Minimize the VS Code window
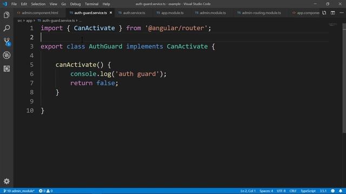Image resolution: width=346 pixels, height=194 pixels. [315, 4]
